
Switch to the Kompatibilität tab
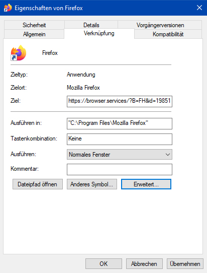pyautogui.click(x=168, y=34)
